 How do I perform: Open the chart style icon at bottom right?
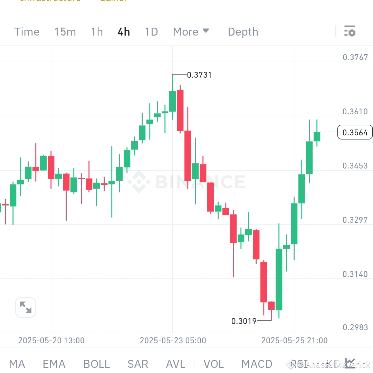350,364
